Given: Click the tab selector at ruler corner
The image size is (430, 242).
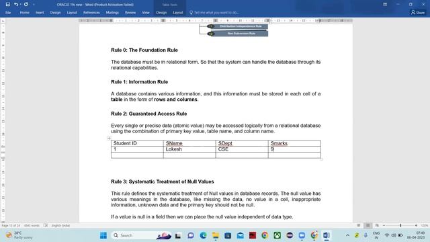Looking at the screenshot, I should pyautogui.click(x=3, y=21).
